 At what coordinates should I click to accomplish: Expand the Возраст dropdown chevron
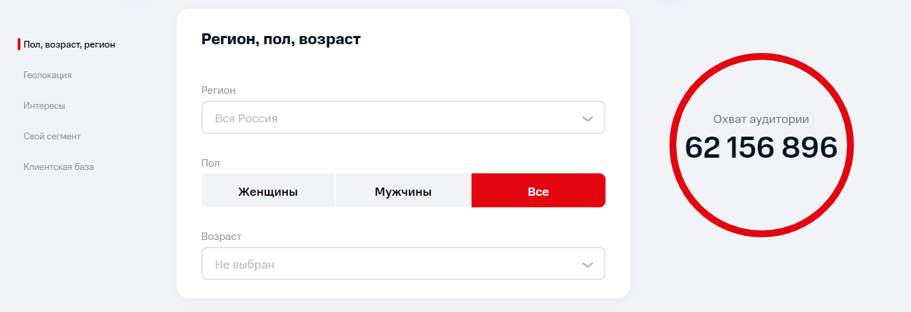point(588,265)
